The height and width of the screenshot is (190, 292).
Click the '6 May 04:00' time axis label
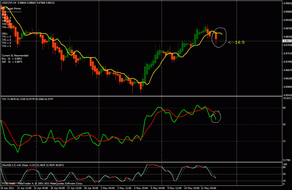(158, 188)
